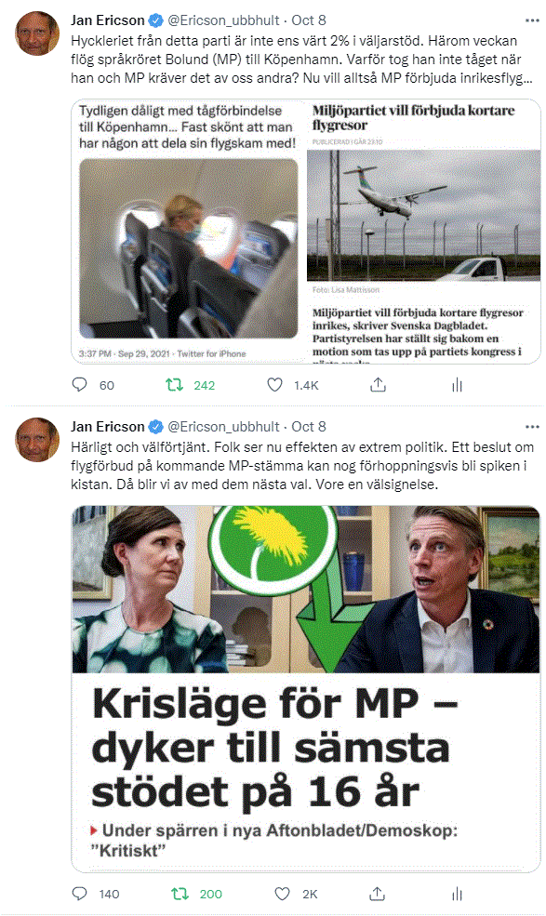
Task: Open @Ericson_ubbhult handle on second tweet
Action: (x=223, y=427)
